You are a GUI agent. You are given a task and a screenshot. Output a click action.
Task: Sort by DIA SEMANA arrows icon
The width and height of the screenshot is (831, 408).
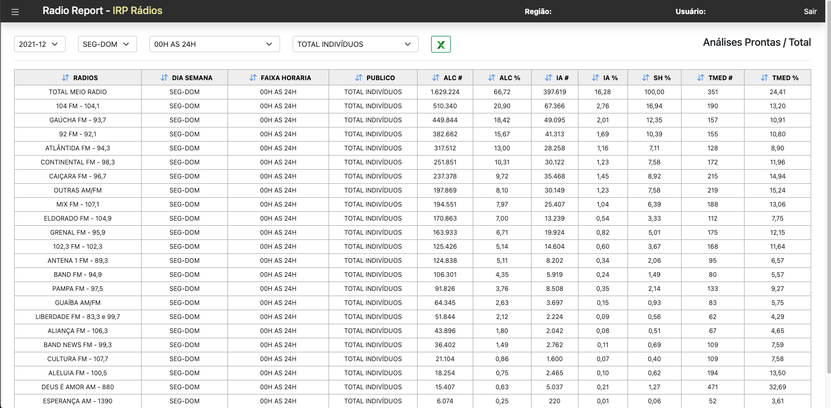[x=164, y=78]
